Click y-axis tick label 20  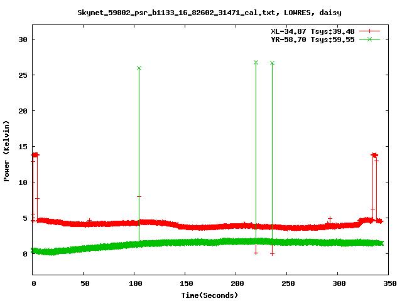[x=23, y=111]
